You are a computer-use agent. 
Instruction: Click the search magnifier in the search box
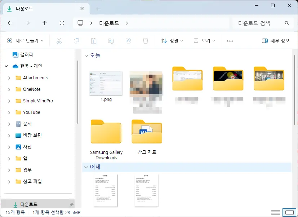286,23
